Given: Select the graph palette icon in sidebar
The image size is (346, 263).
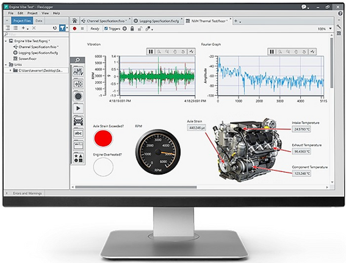Looking at the screenshot, I should tap(78, 71).
